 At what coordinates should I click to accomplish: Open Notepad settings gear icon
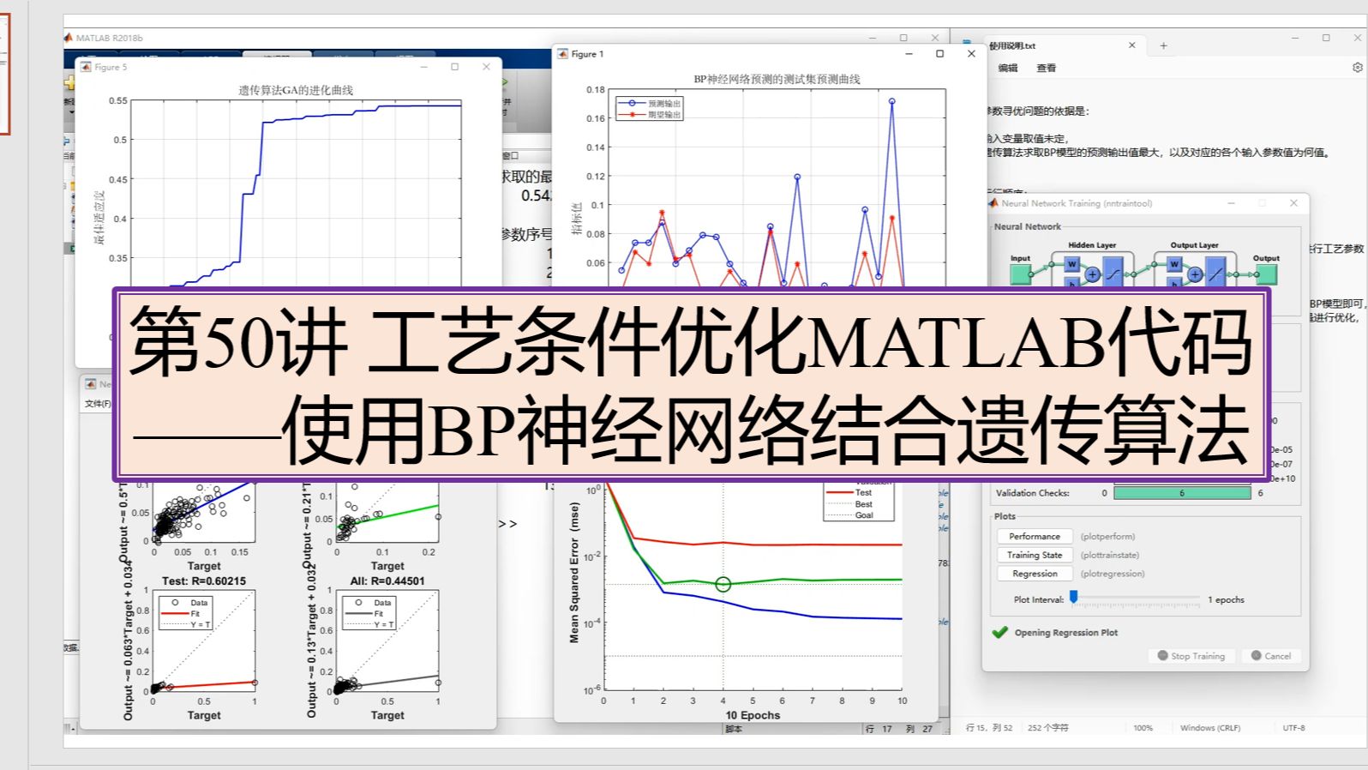pyautogui.click(x=1357, y=68)
